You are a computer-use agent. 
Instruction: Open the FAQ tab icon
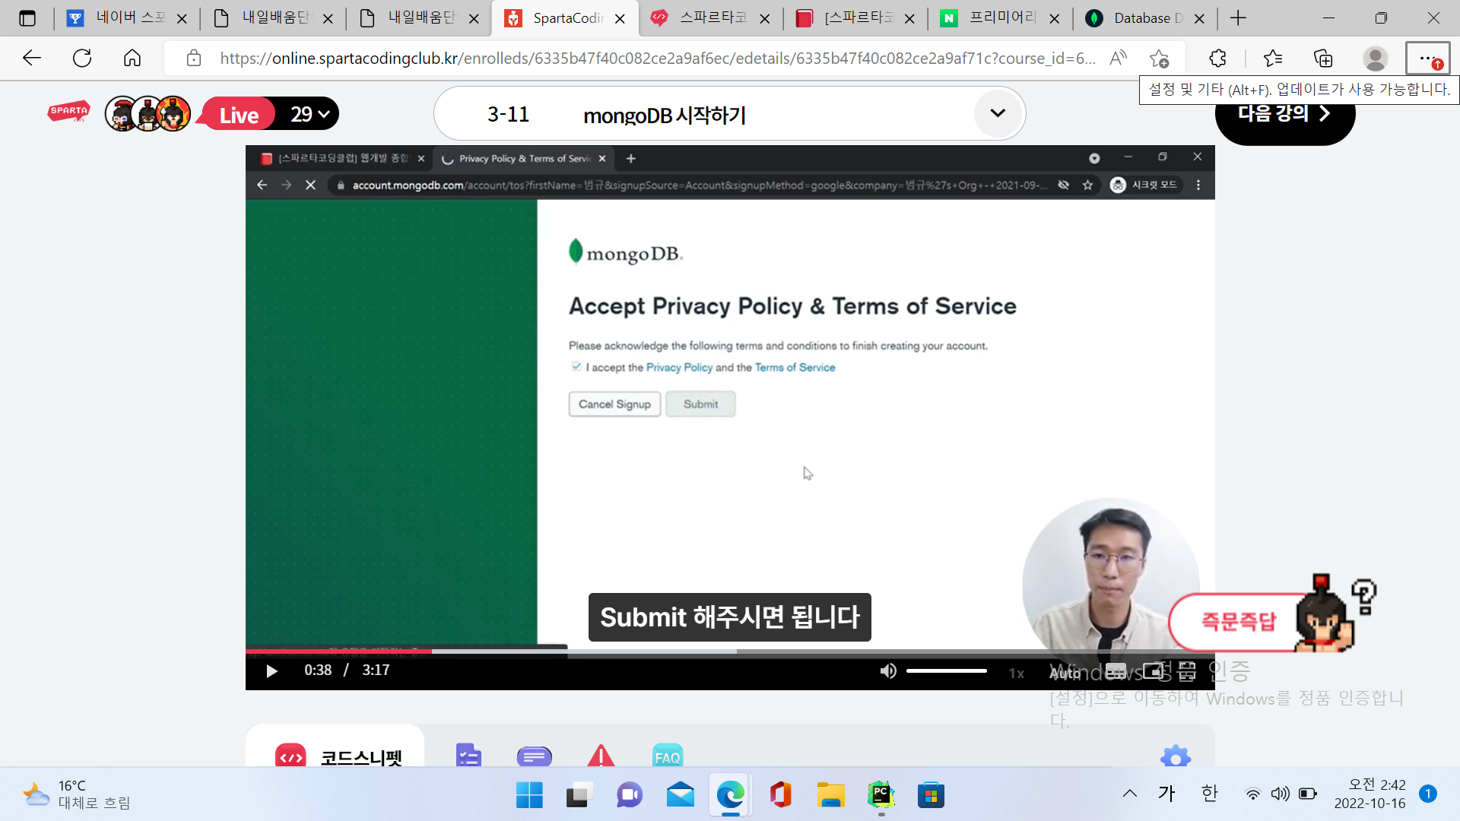pos(668,756)
